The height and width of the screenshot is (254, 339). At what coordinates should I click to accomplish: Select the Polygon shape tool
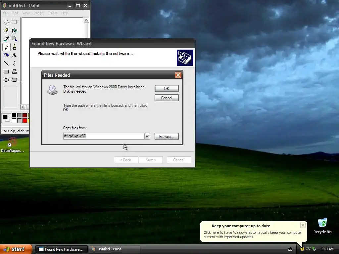(x=14, y=71)
